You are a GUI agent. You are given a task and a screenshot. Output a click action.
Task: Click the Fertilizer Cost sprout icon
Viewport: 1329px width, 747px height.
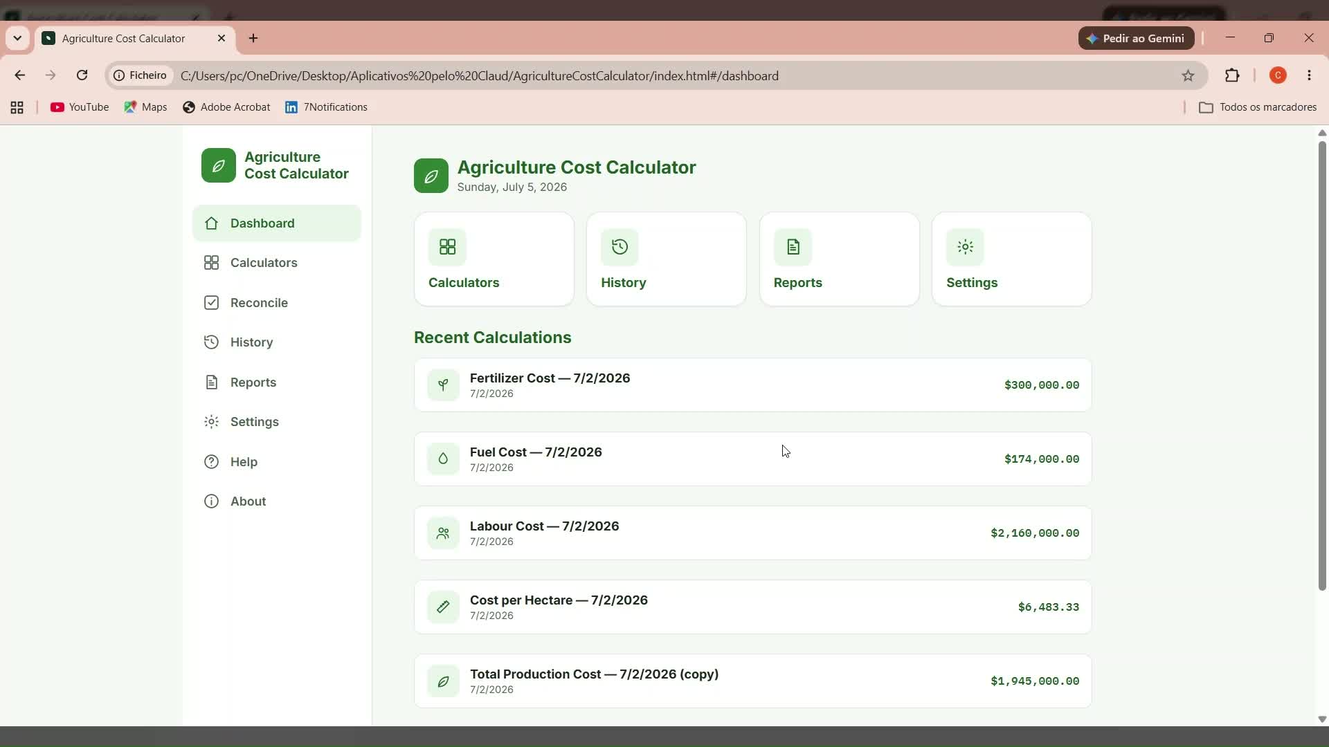tap(443, 385)
